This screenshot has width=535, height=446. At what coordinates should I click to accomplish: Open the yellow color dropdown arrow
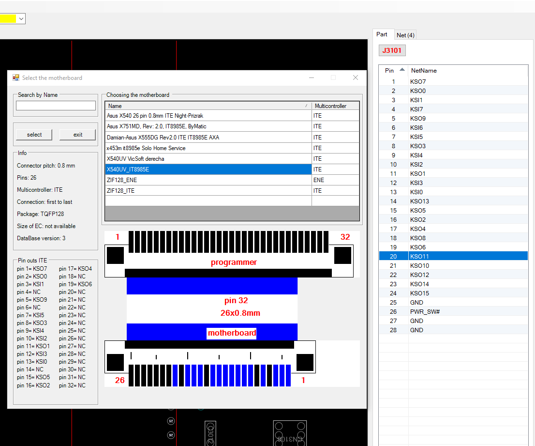point(21,19)
